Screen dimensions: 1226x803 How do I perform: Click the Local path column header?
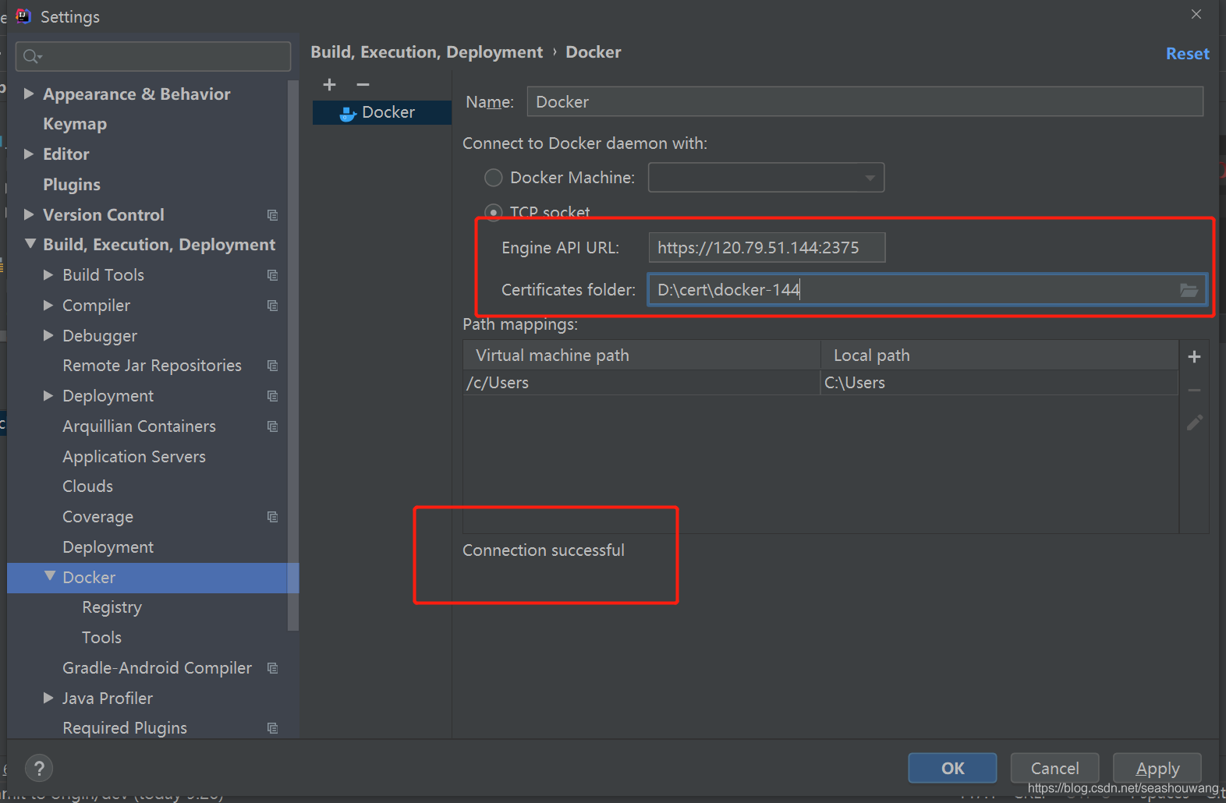(999, 356)
